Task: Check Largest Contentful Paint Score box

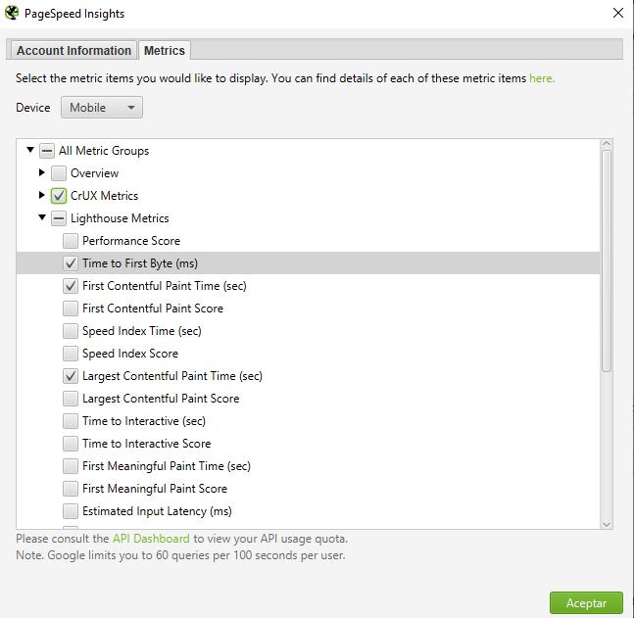Action: coord(71,399)
